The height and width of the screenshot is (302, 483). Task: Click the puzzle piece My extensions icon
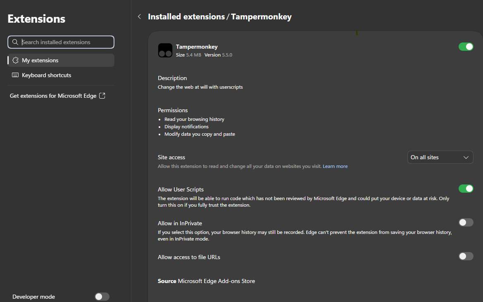click(15, 60)
